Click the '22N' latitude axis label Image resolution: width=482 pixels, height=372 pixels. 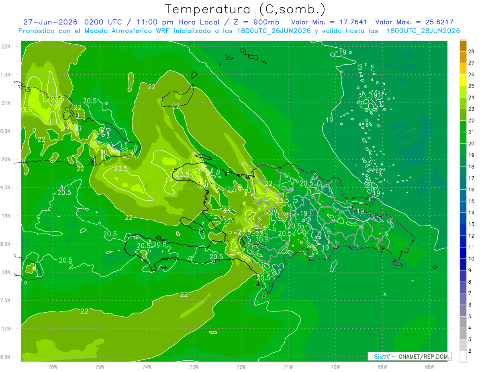[x=6, y=46]
